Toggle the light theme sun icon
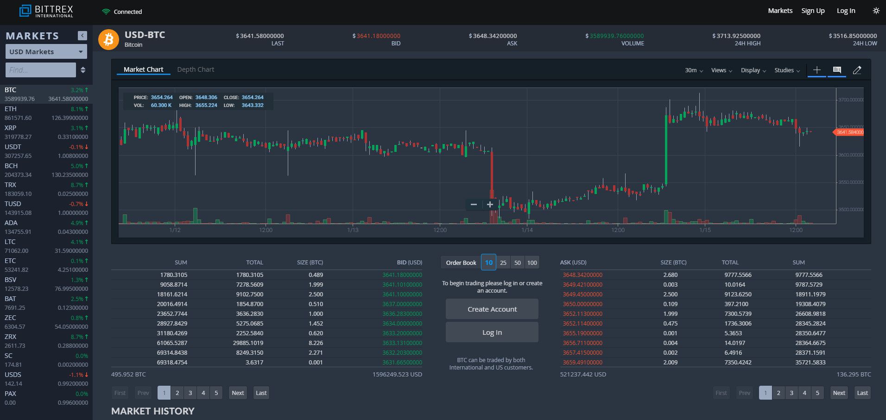The width and height of the screenshot is (886, 420). pyautogui.click(x=876, y=11)
